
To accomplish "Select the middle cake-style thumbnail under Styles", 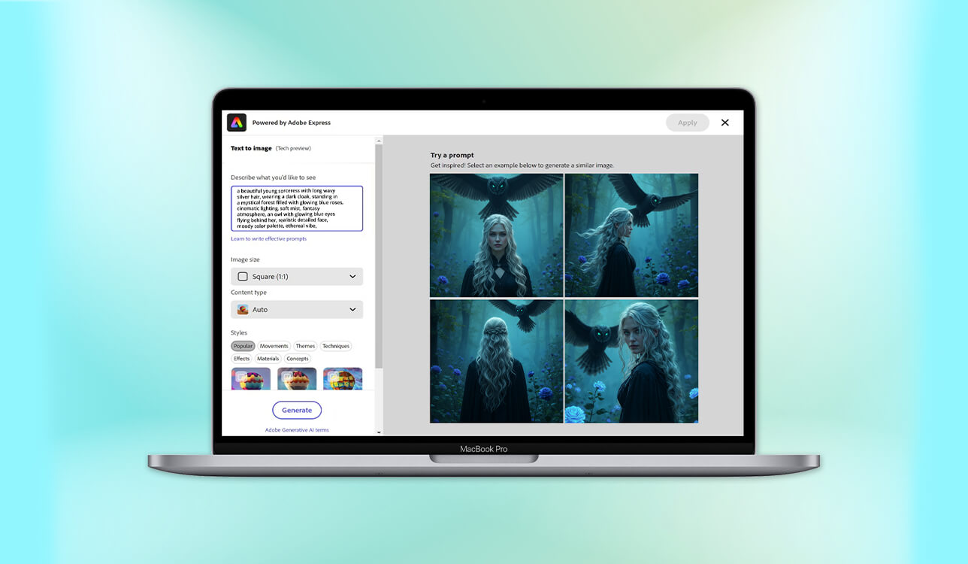I will [x=297, y=378].
